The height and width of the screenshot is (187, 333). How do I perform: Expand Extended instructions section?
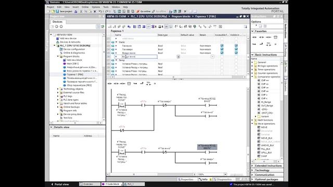[252, 166]
